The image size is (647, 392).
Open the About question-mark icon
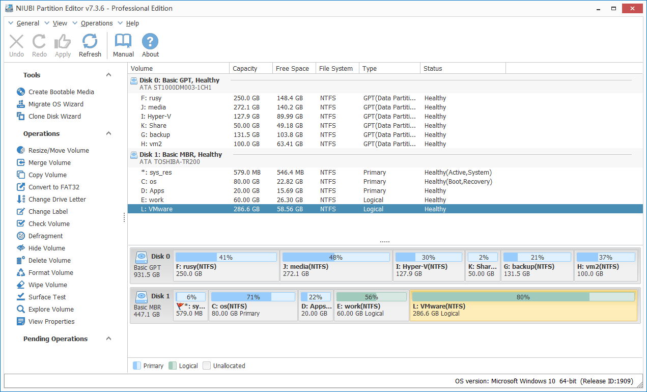[150, 42]
